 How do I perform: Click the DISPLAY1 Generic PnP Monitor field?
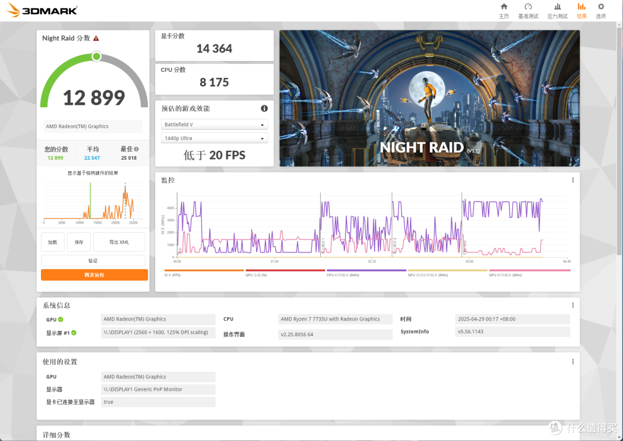coord(158,389)
